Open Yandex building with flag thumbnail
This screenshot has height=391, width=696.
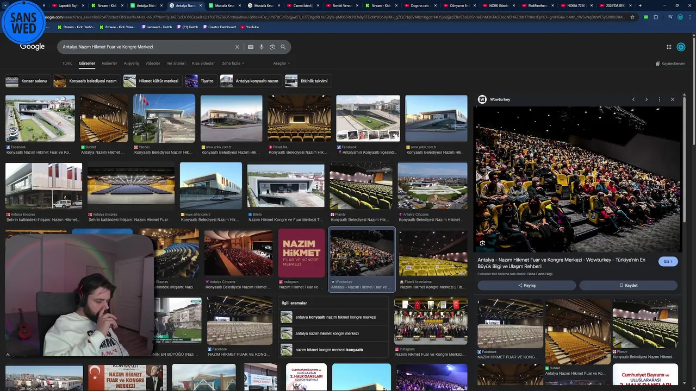[164, 119]
